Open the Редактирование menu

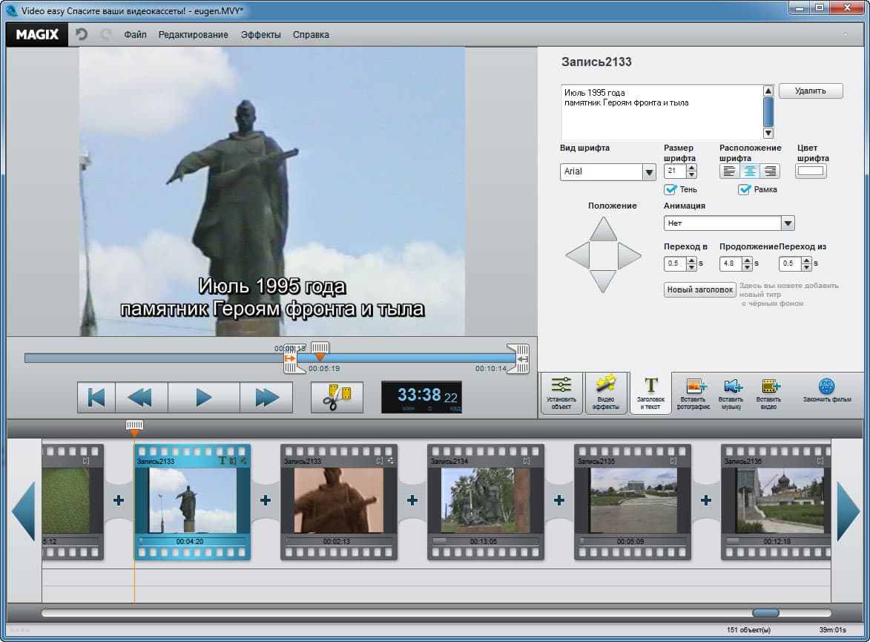193,35
